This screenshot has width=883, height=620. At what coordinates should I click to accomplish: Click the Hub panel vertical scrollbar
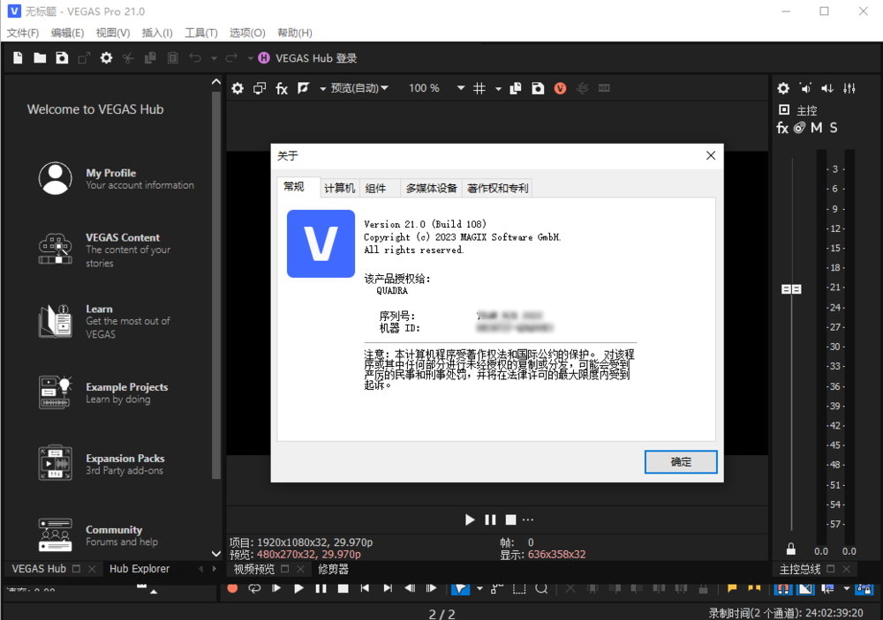[x=216, y=286]
